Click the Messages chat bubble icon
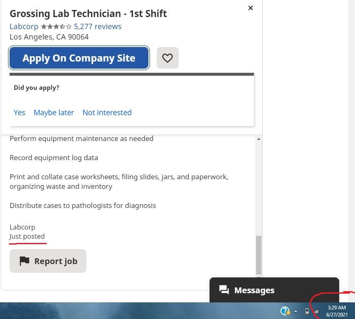 pos(224,290)
